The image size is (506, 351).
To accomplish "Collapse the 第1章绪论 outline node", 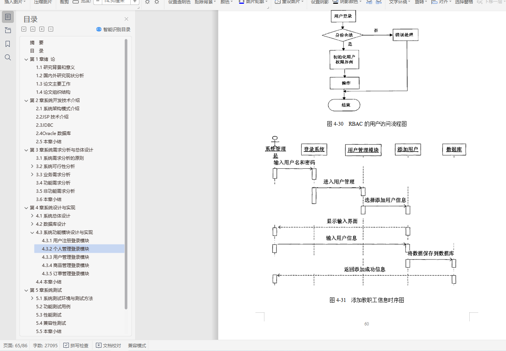I will [26, 59].
